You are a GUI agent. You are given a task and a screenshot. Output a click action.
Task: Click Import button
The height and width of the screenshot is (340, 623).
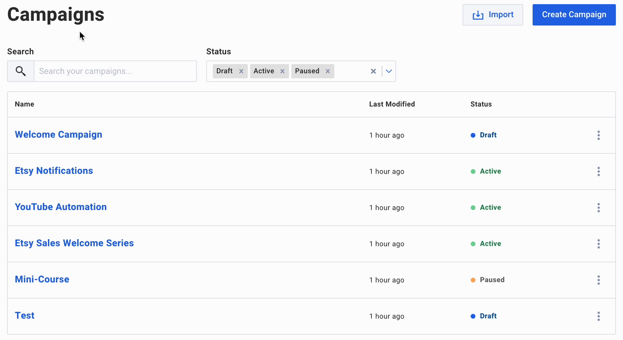493,15
